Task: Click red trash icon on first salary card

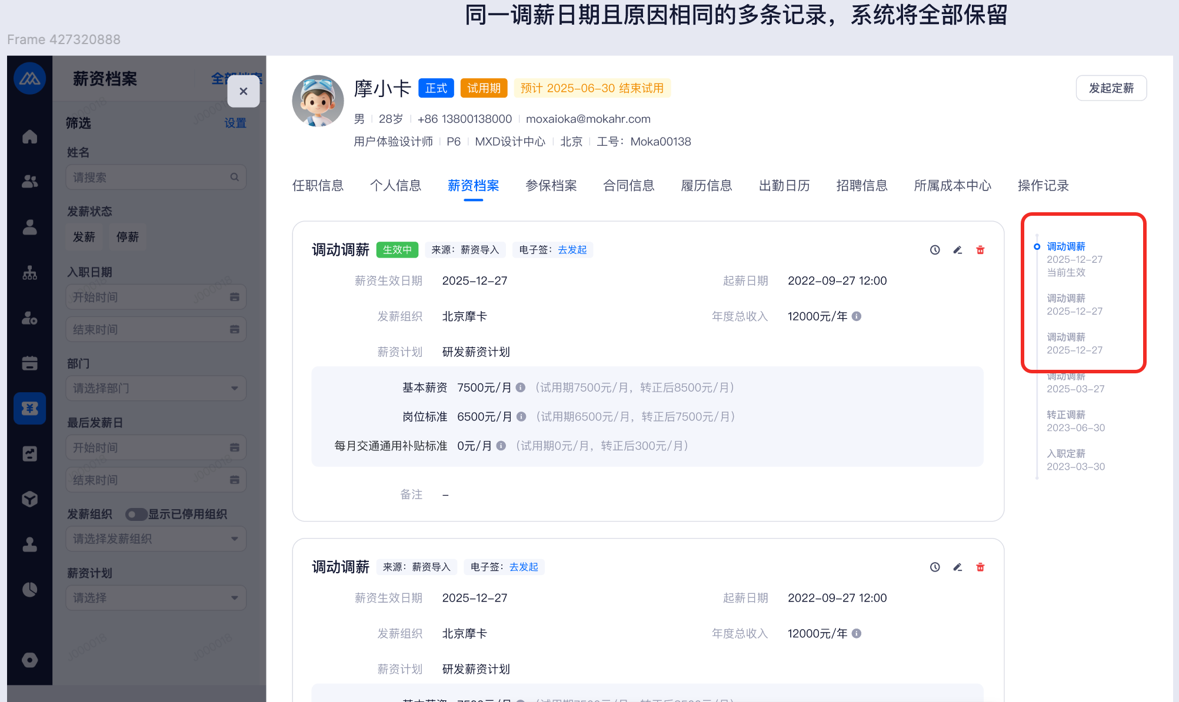Action: [980, 250]
